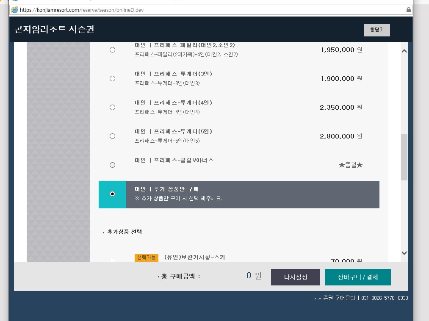Click the ※ 추가 상품만 구매 시 선택 해주세요 note

(x=178, y=198)
